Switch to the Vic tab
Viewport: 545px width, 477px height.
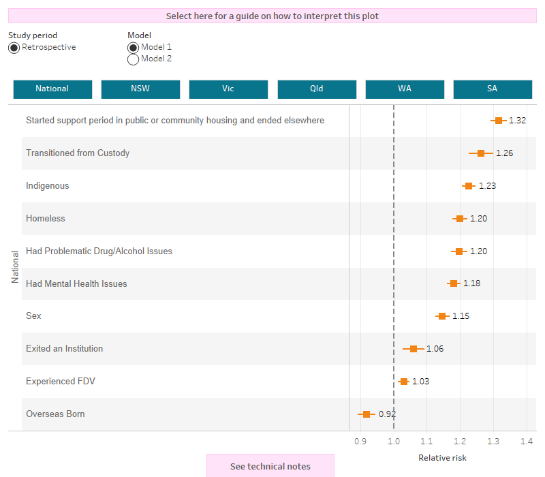[x=228, y=89]
